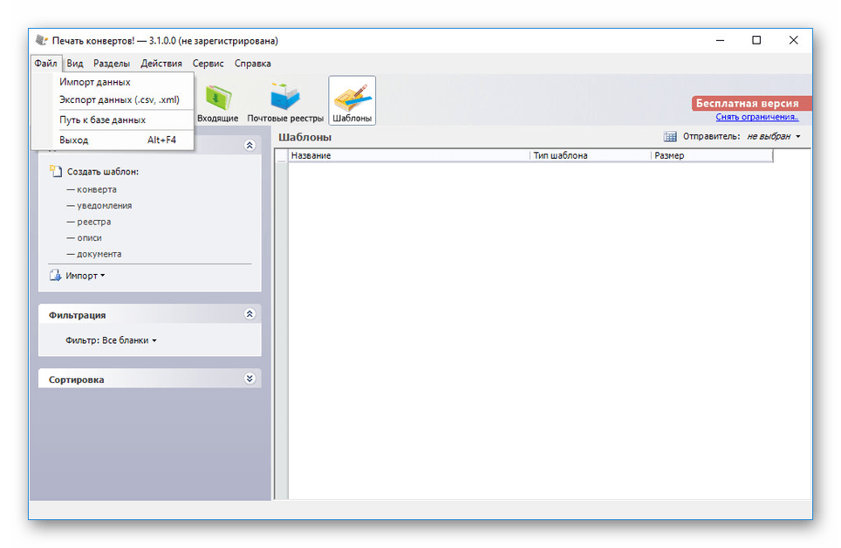Viewport: 841px width, 548px height.
Task: Collapse the Фильтрация panel
Action: coord(250,314)
